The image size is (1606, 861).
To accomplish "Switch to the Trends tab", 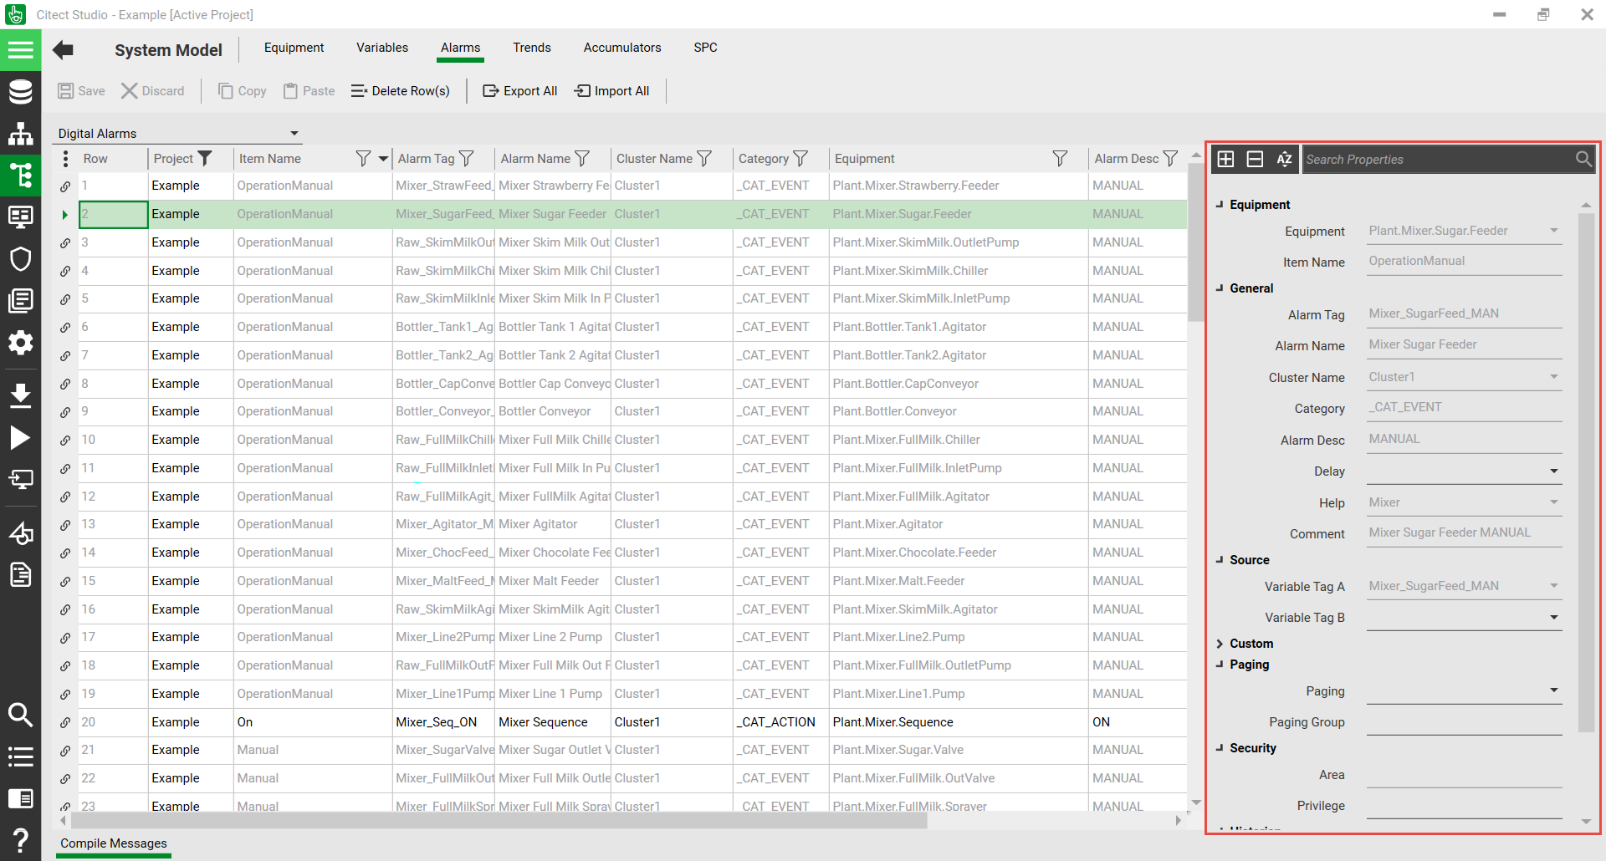I will [x=531, y=48].
